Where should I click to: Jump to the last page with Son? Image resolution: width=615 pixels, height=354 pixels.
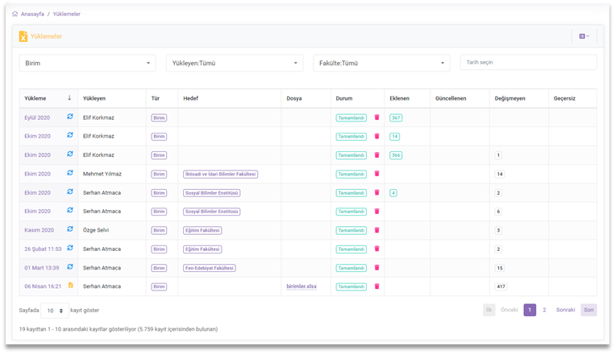click(588, 310)
